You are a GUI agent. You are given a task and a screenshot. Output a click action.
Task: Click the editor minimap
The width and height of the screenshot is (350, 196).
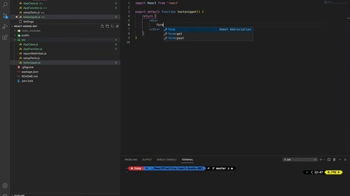(x=335, y=3)
